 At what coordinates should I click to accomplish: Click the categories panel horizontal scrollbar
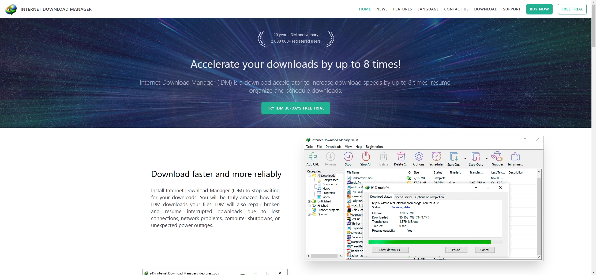(324, 256)
